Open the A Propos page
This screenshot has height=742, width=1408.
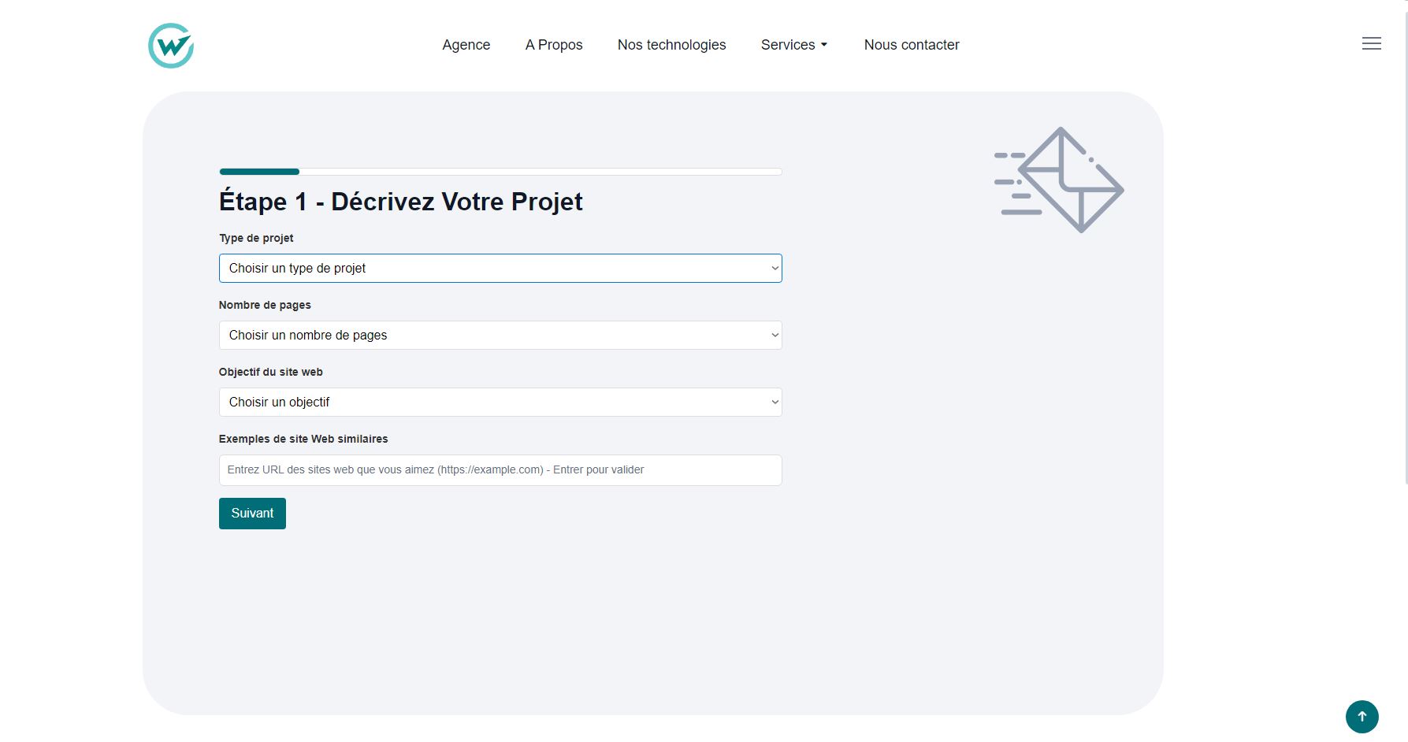[x=554, y=45]
